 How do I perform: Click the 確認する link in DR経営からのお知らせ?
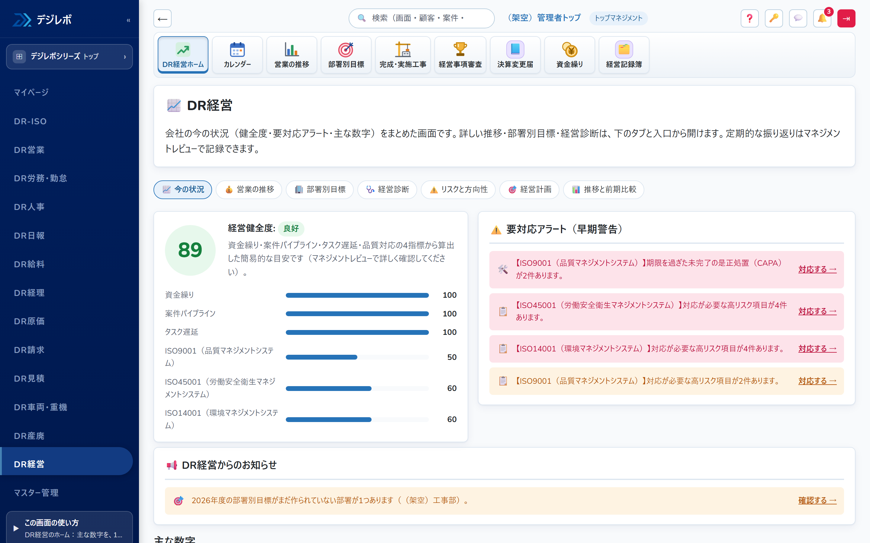pyautogui.click(x=817, y=500)
